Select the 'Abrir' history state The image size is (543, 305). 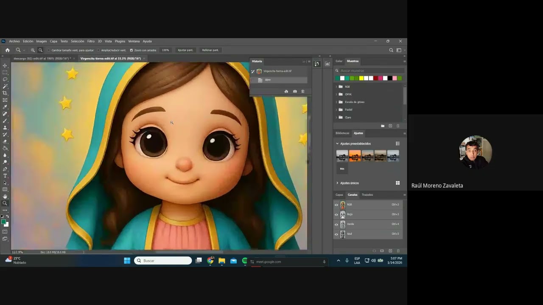pyautogui.click(x=279, y=80)
